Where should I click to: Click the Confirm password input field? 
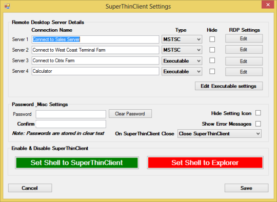(x=71, y=124)
